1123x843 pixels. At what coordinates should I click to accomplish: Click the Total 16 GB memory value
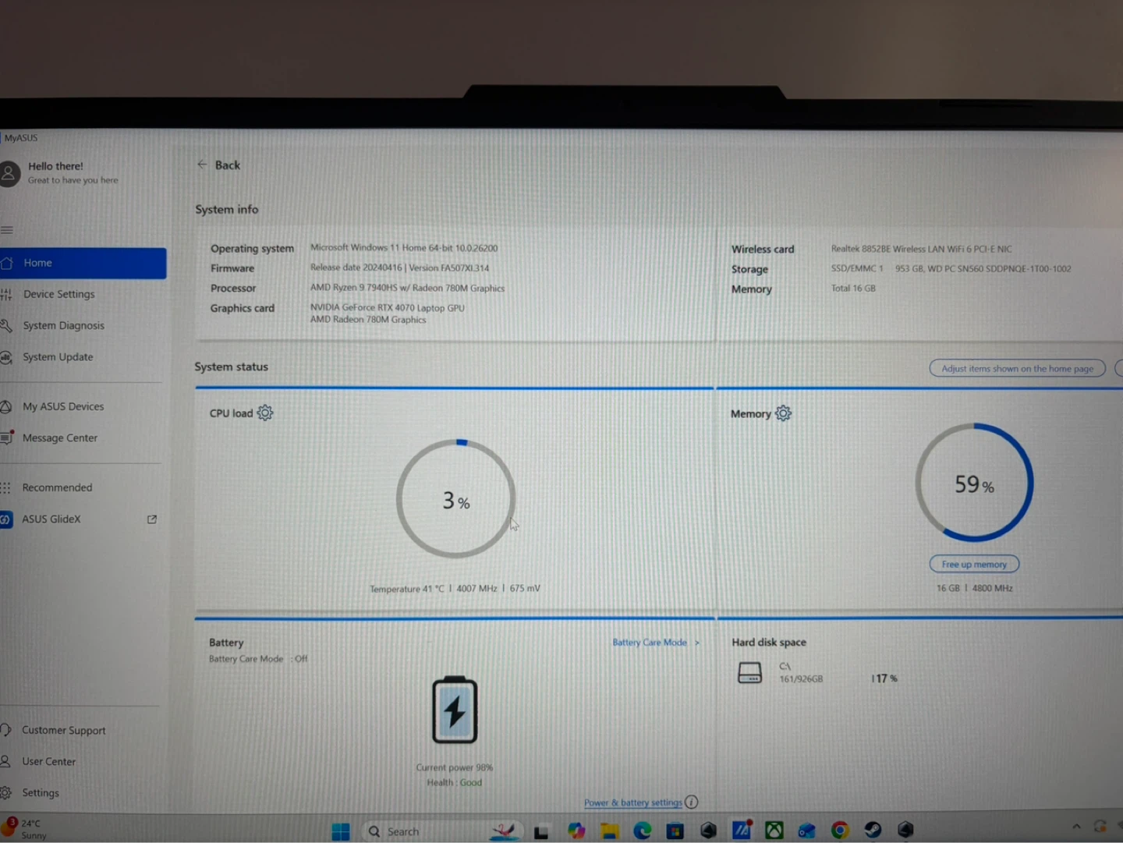tap(853, 289)
